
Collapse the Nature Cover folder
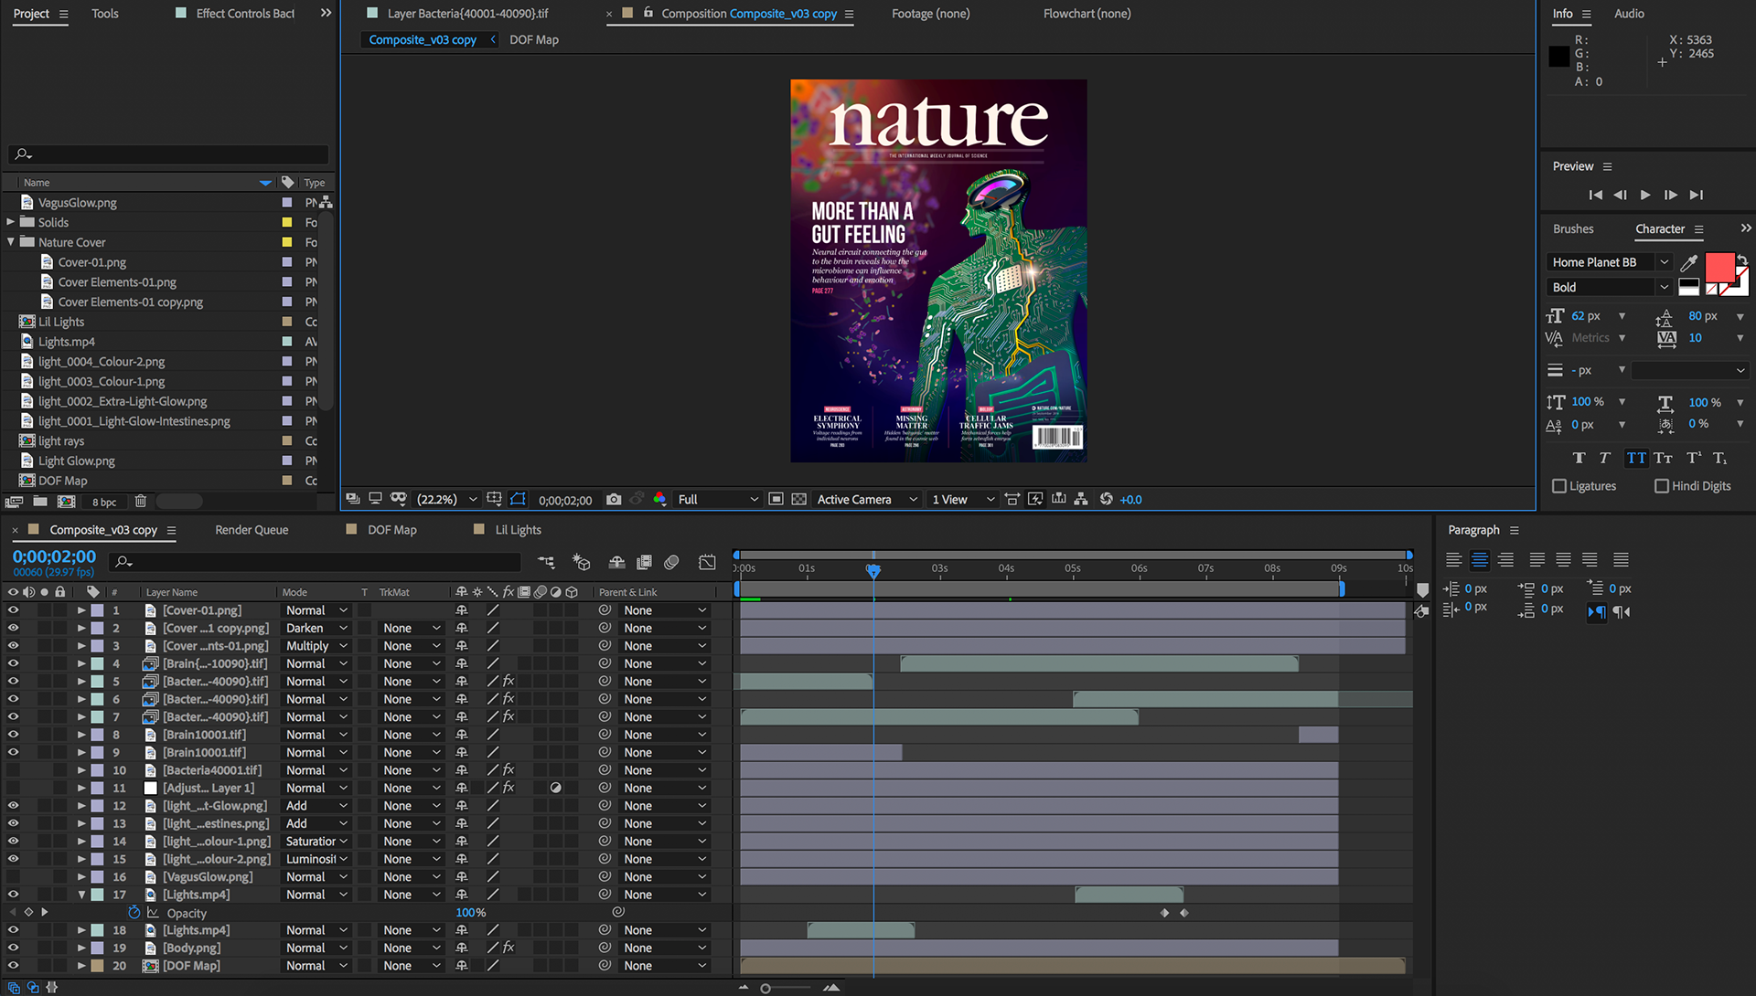pyautogui.click(x=11, y=242)
